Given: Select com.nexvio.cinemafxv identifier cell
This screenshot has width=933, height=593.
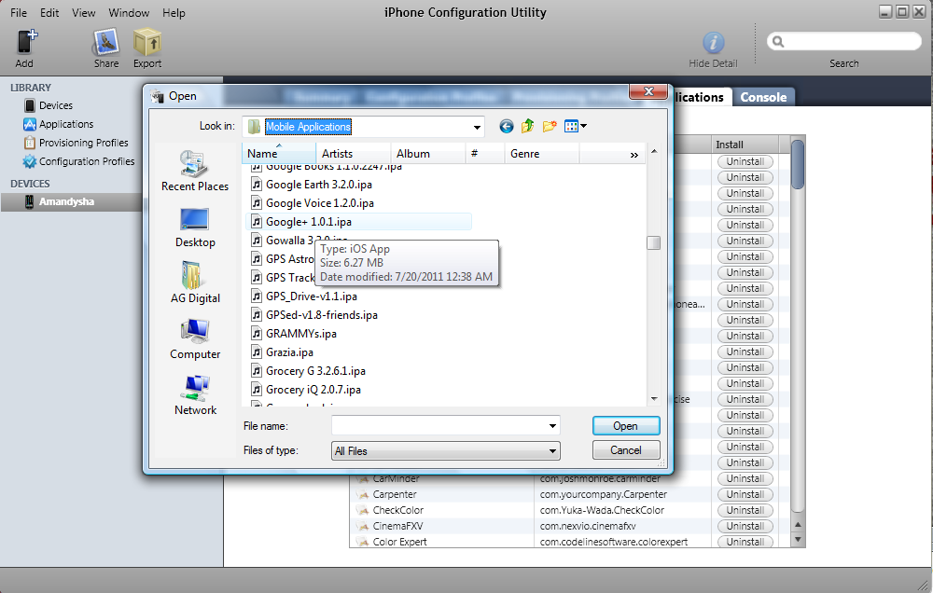Looking at the screenshot, I should tap(622, 526).
